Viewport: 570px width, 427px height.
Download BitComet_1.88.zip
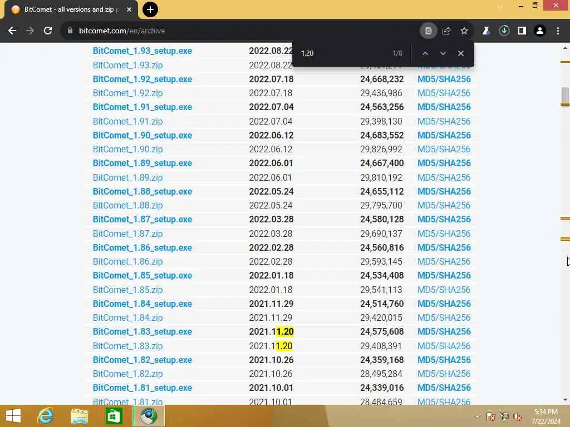[x=127, y=205]
